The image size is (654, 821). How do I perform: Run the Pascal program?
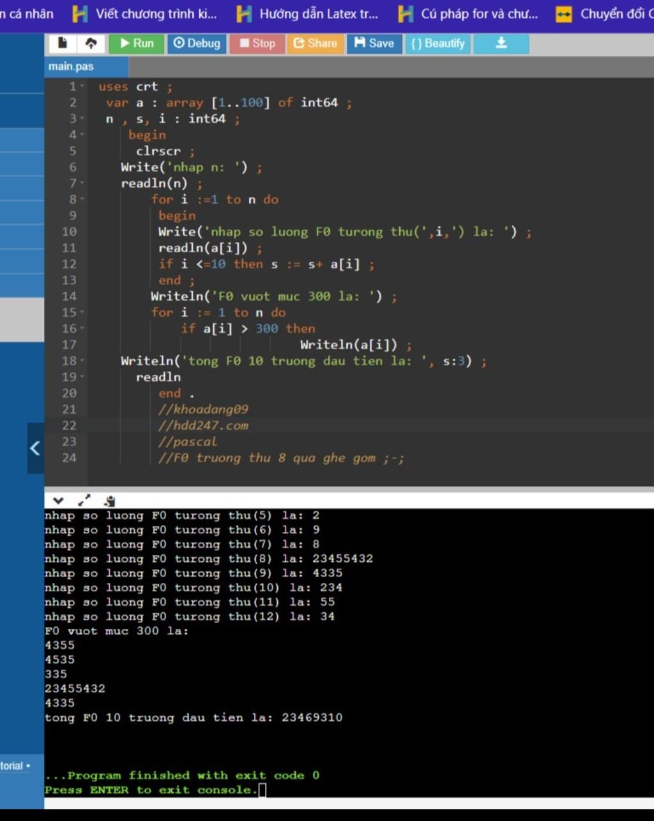(137, 43)
